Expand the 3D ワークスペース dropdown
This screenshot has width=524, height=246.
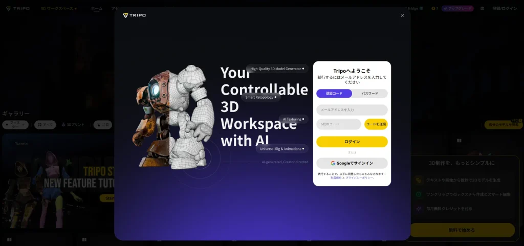tap(59, 9)
